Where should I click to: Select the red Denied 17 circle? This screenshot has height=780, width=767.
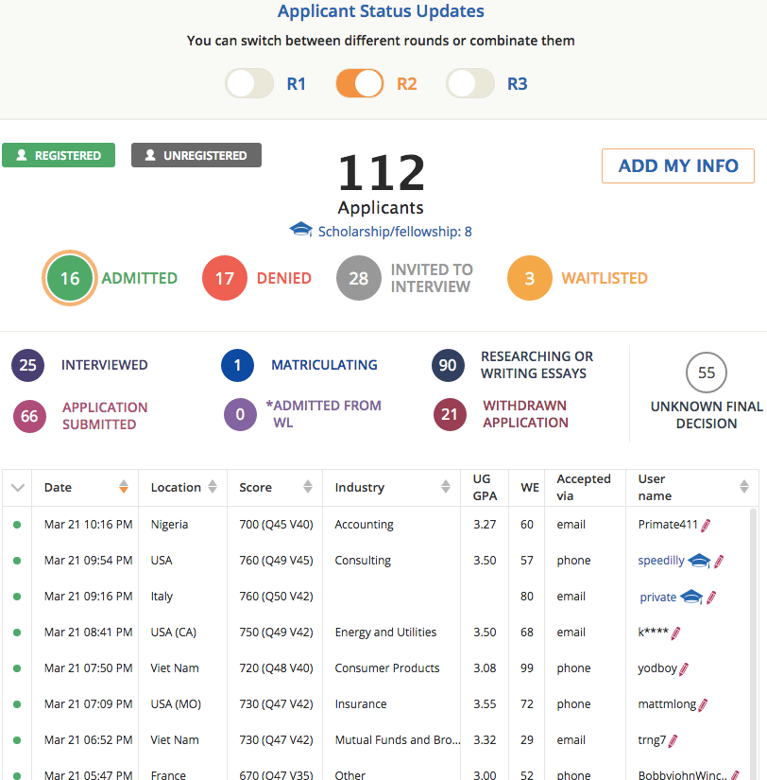pyautogui.click(x=225, y=278)
